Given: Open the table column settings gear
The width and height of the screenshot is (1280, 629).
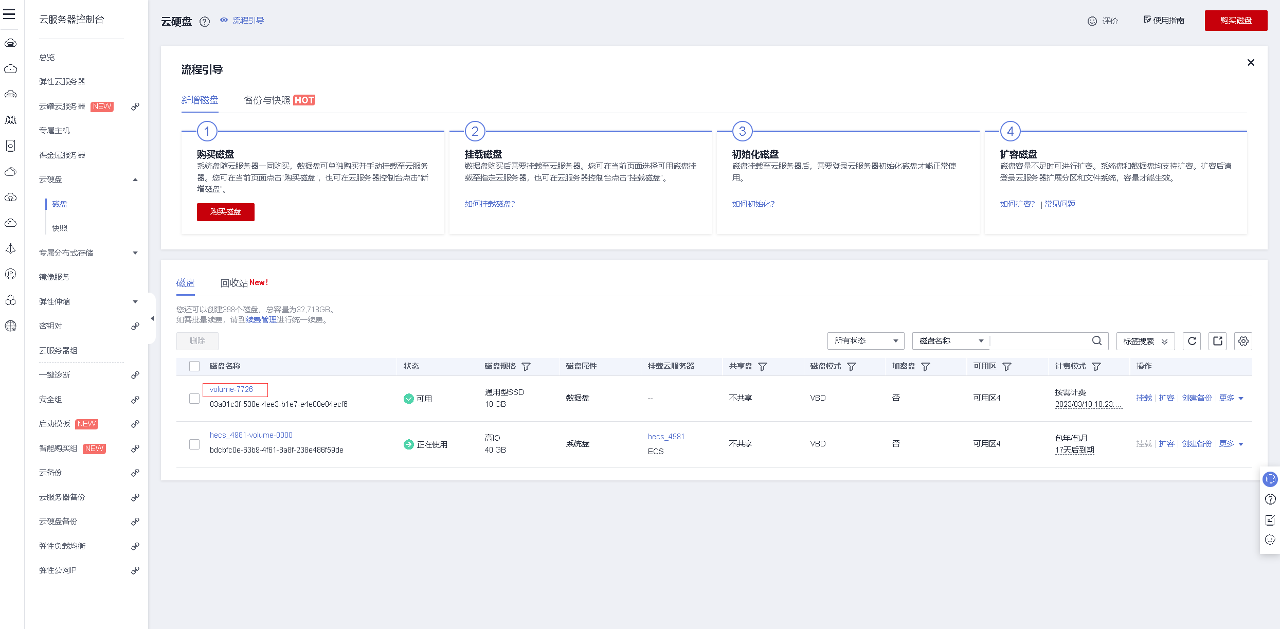Looking at the screenshot, I should pyautogui.click(x=1243, y=341).
